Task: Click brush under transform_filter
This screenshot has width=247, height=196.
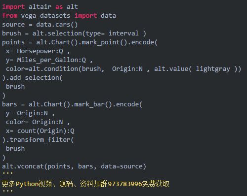Action: [15, 149]
